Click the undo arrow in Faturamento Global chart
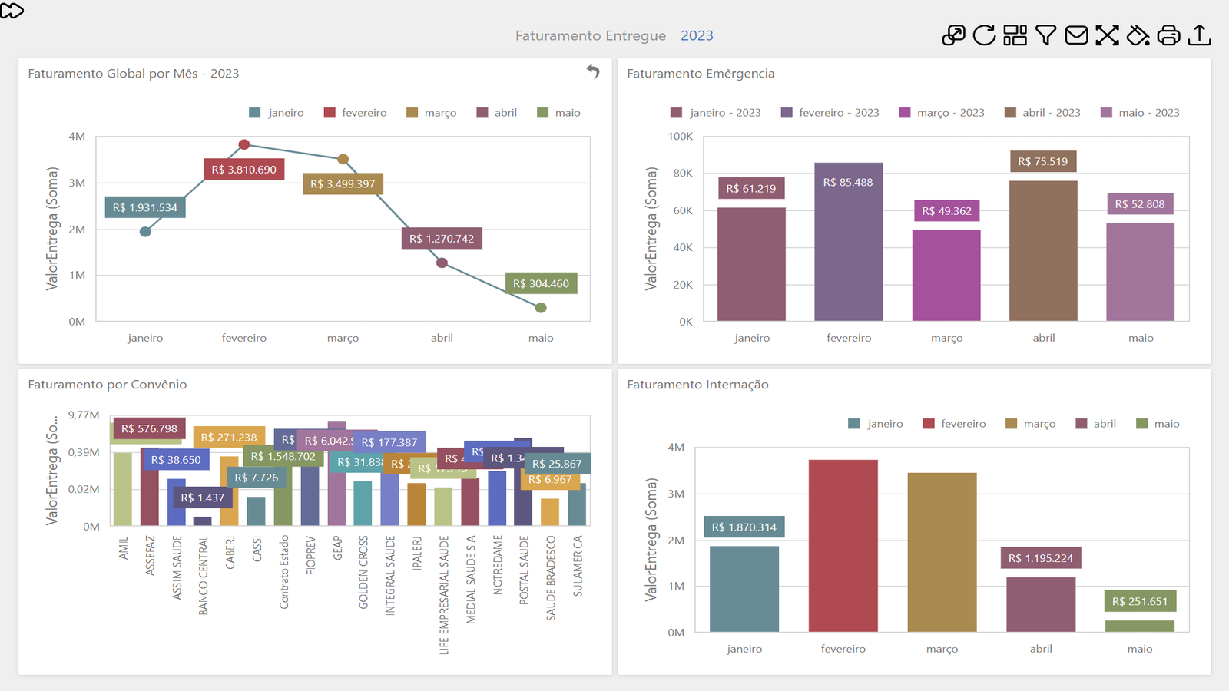The image size is (1229, 691). point(593,71)
